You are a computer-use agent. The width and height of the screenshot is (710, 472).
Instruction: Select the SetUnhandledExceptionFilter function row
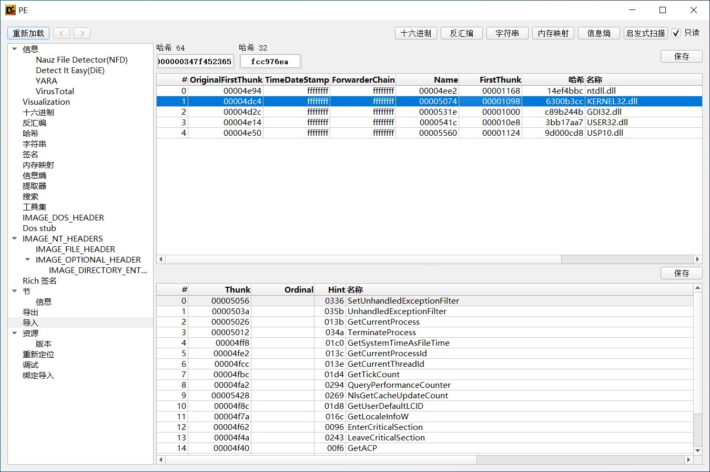pyautogui.click(x=425, y=300)
